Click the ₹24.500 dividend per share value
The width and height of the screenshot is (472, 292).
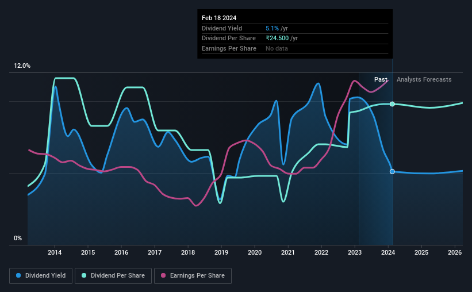[x=277, y=39]
